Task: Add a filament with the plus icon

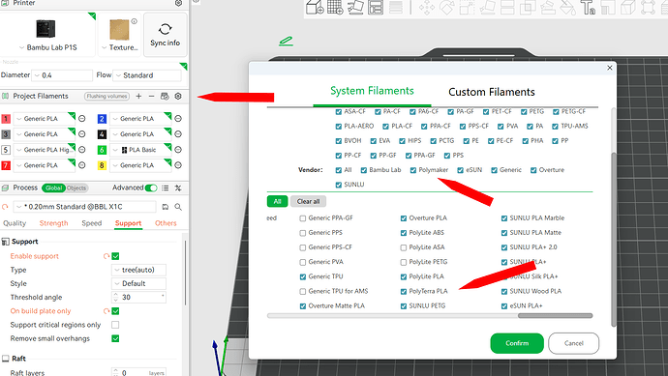Action: point(138,96)
